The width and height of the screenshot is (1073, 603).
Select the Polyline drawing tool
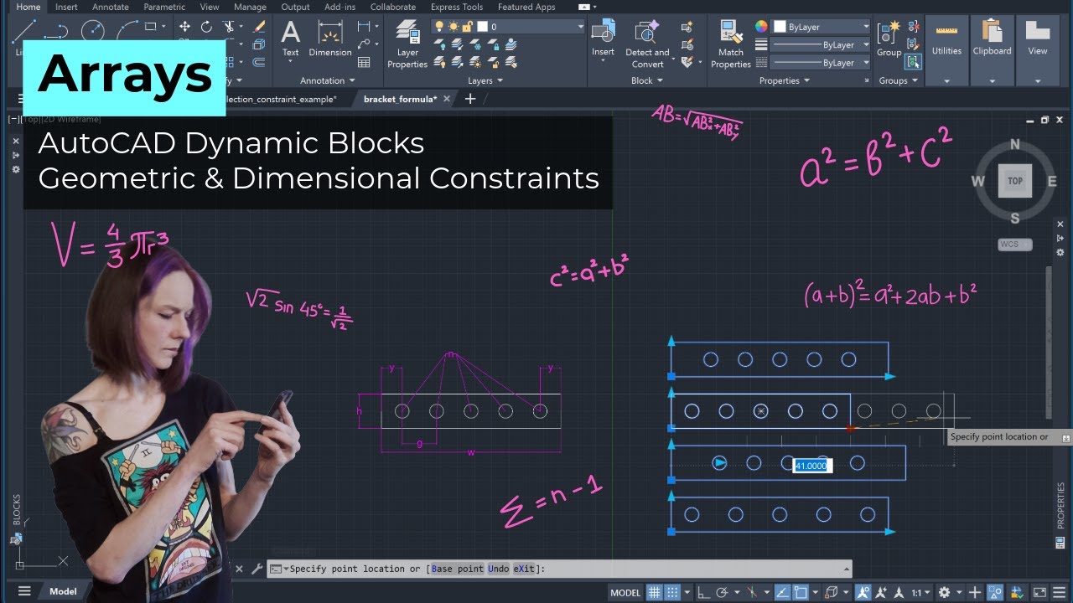[x=55, y=31]
